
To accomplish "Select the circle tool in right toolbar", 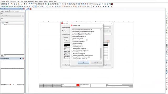I will 167,52.
